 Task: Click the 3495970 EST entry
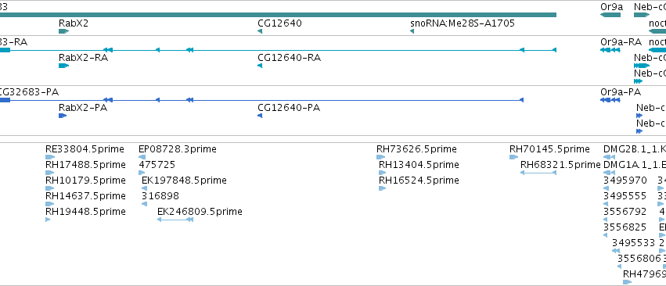625,181
